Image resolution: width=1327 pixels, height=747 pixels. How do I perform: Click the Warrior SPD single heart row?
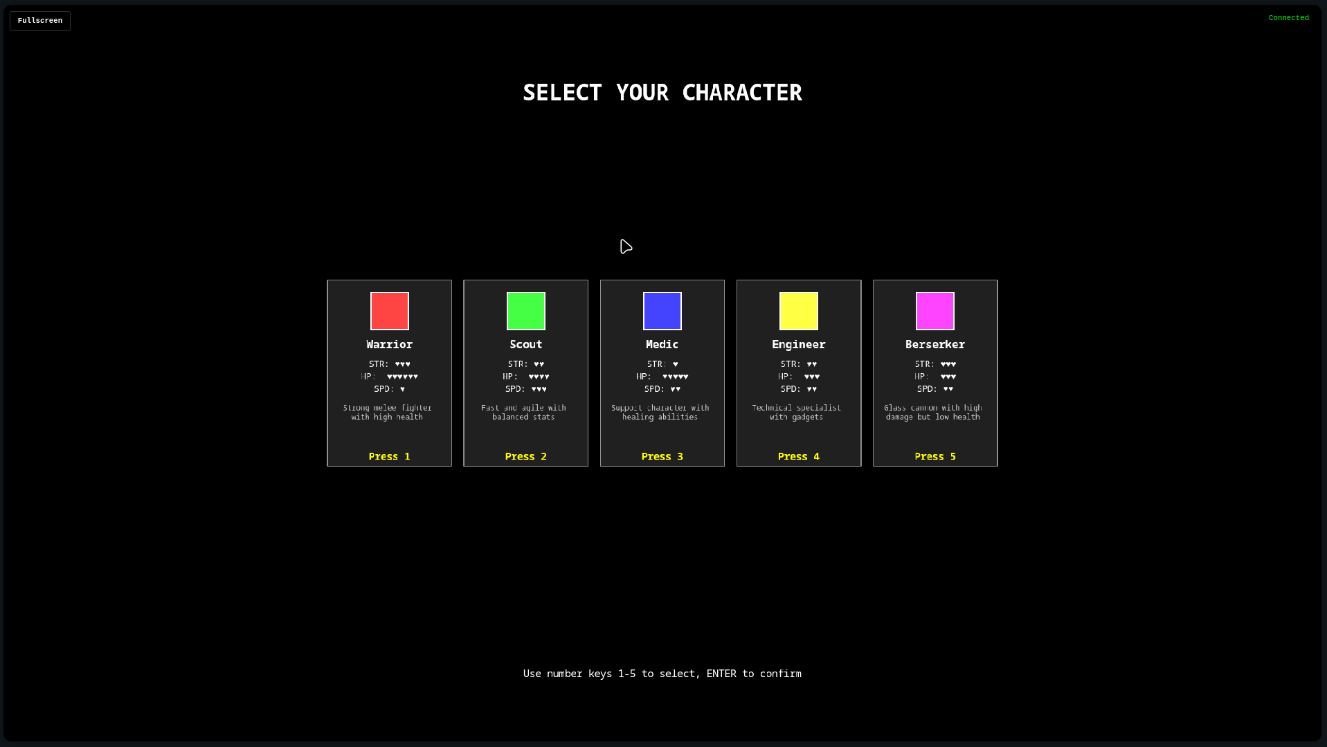pos(390,389)
